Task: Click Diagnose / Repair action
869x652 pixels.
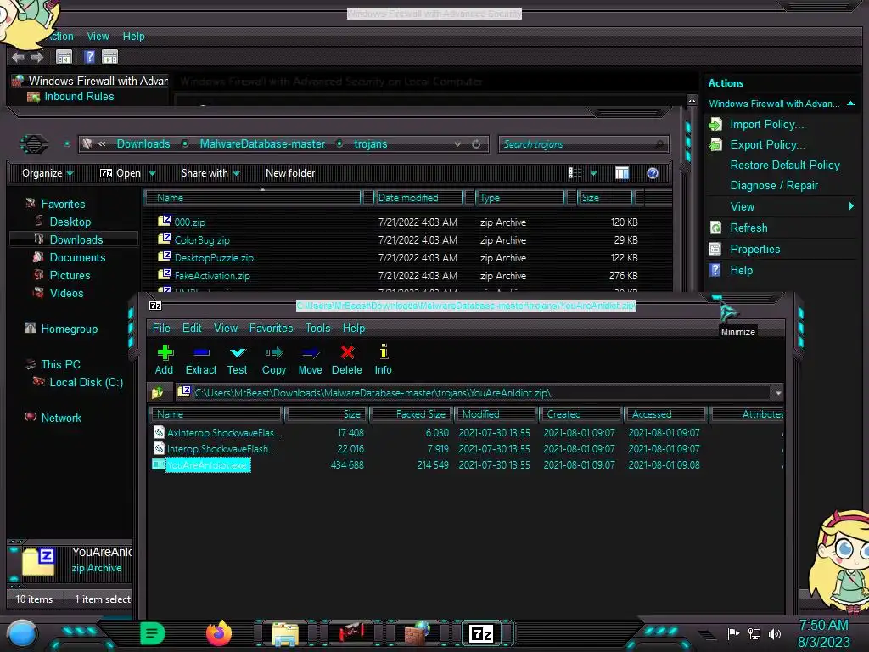Action: click(774, 186)
